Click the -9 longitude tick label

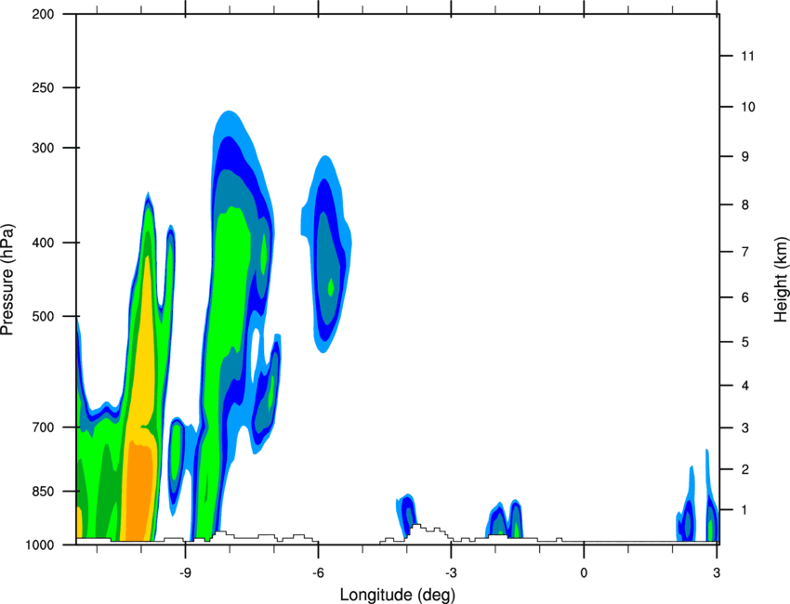click(185, 572)
